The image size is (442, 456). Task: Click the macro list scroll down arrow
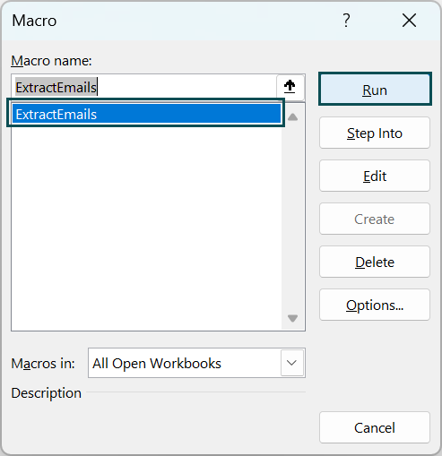click(292, 318)
